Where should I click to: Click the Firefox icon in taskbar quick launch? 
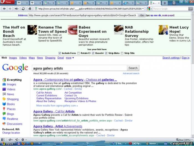point(23,144)
